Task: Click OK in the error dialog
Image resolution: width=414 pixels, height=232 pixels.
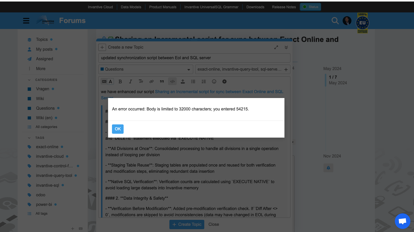Action: pos(118,129)
